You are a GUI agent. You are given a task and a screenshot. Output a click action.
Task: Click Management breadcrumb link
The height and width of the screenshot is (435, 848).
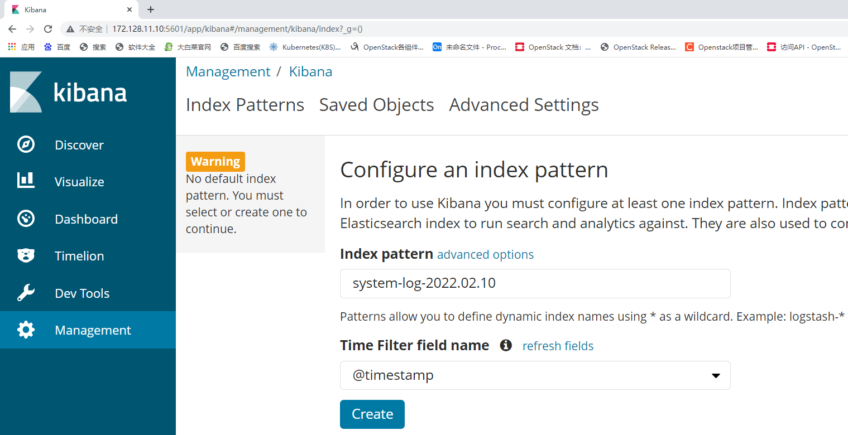click(228, 71)
